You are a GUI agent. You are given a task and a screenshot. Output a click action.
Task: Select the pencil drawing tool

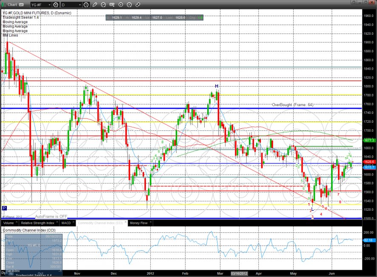tap(95, 5)
